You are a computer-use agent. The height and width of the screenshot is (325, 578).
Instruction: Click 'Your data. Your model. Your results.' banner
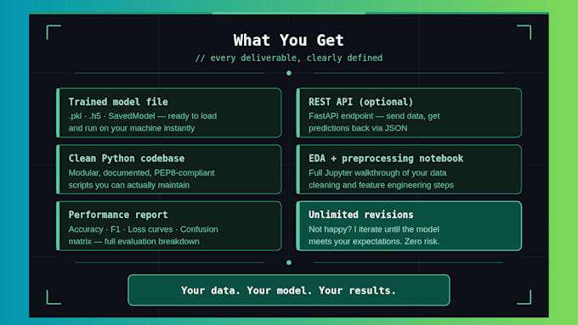point(289,290)
